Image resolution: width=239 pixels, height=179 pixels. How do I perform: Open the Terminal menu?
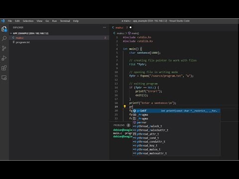(x=65, y=21)
